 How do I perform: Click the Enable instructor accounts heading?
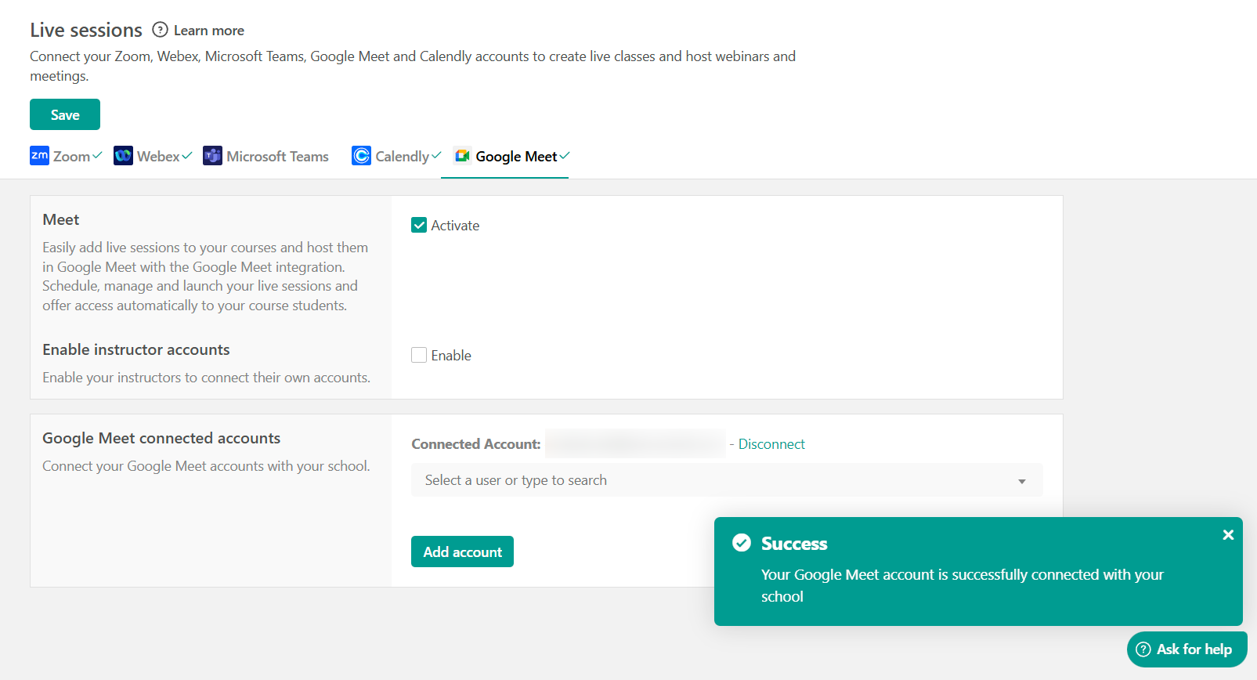coord(136,349)
